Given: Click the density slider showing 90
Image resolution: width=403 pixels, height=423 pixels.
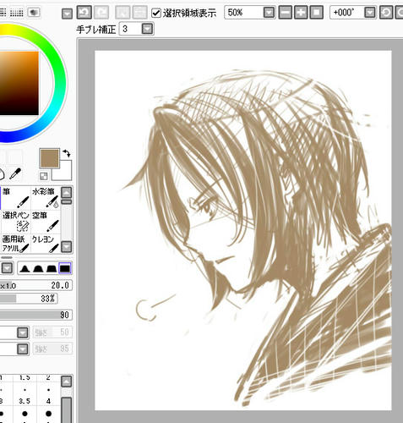Looking at the screenshot, I should [x=35, y=315].
